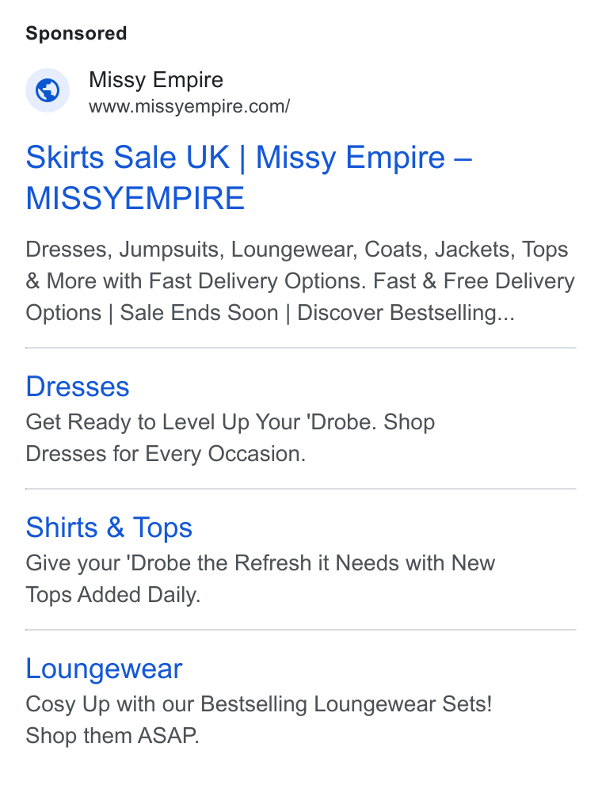Click 'Dresses for Every Occasion.' text
This screenshot has width=602, height=789.
point(166,454)
